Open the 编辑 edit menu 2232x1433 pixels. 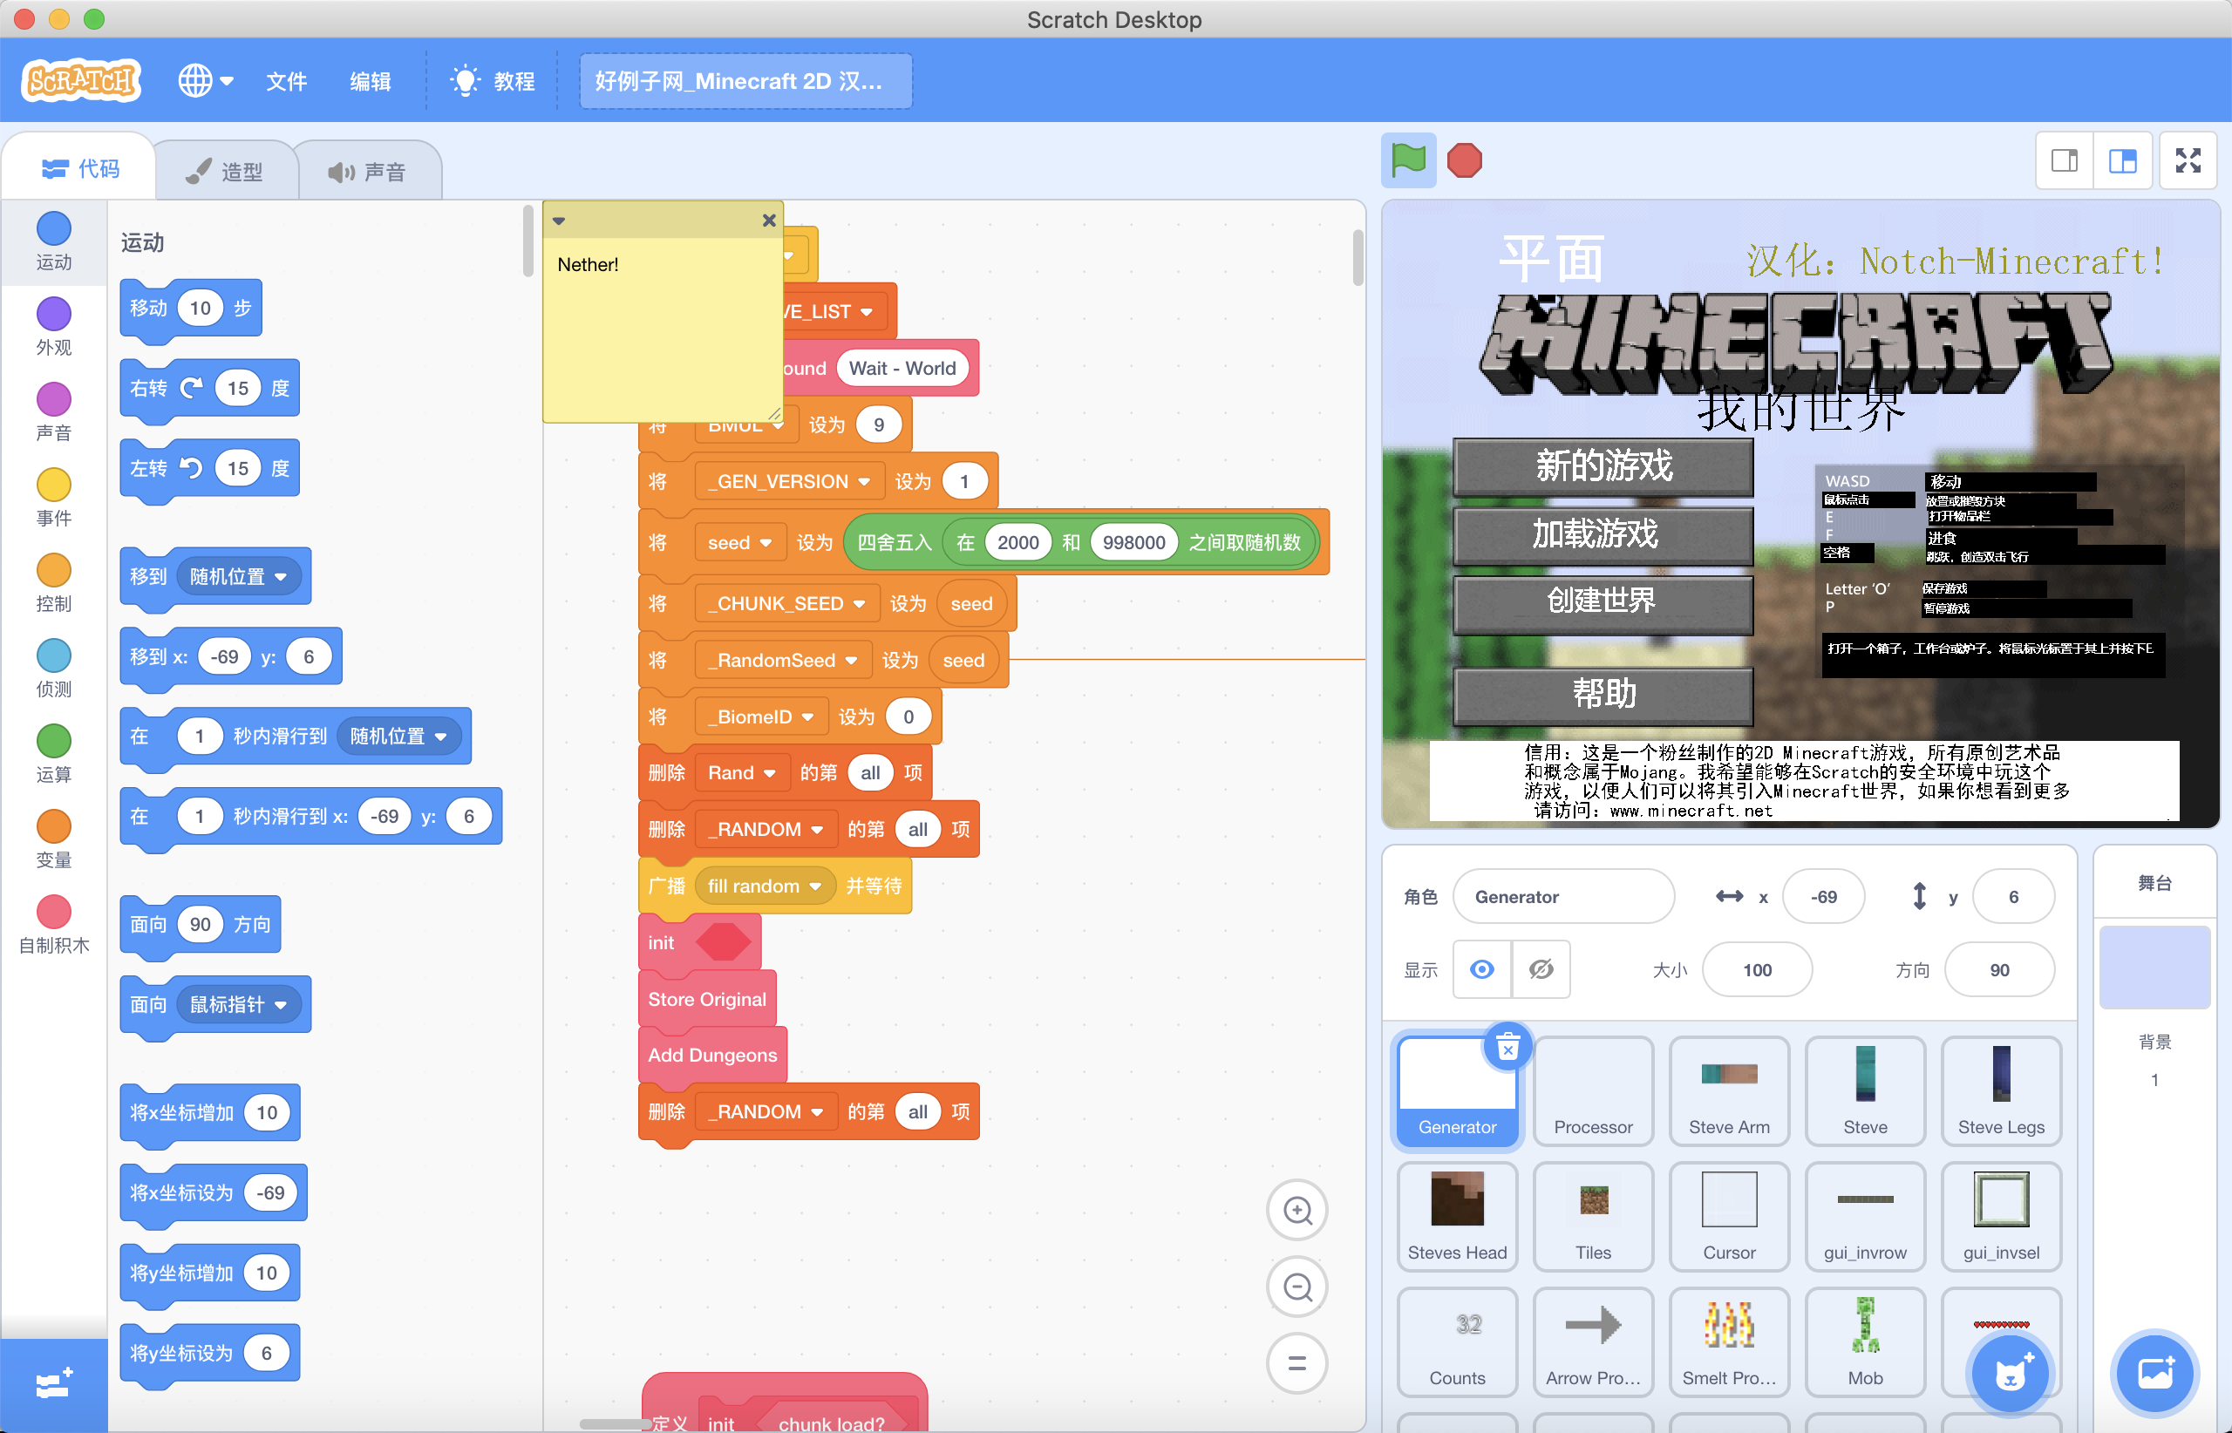(x=370, y=81)
